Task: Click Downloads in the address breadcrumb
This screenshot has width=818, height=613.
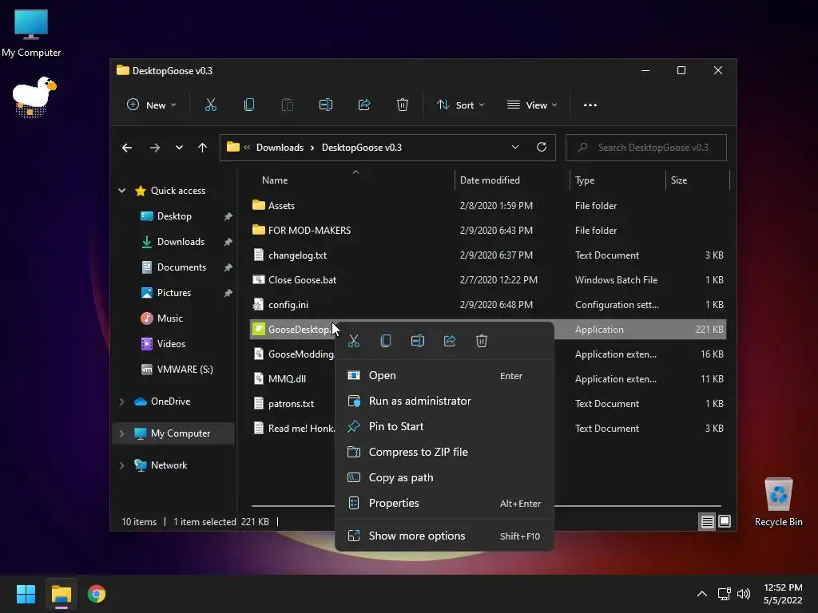Action: [x=280, y=148]
